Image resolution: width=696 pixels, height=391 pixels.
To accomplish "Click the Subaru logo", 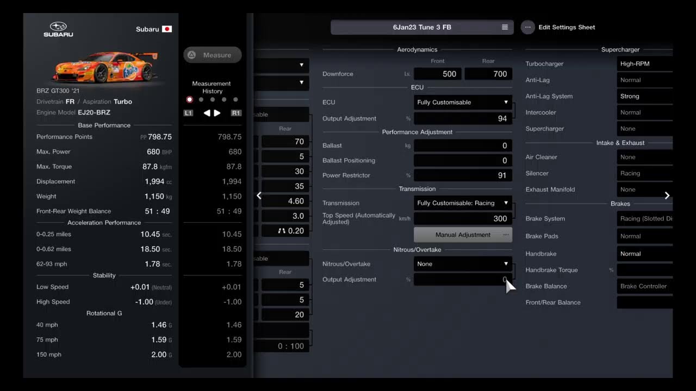I will coord(58,29).
